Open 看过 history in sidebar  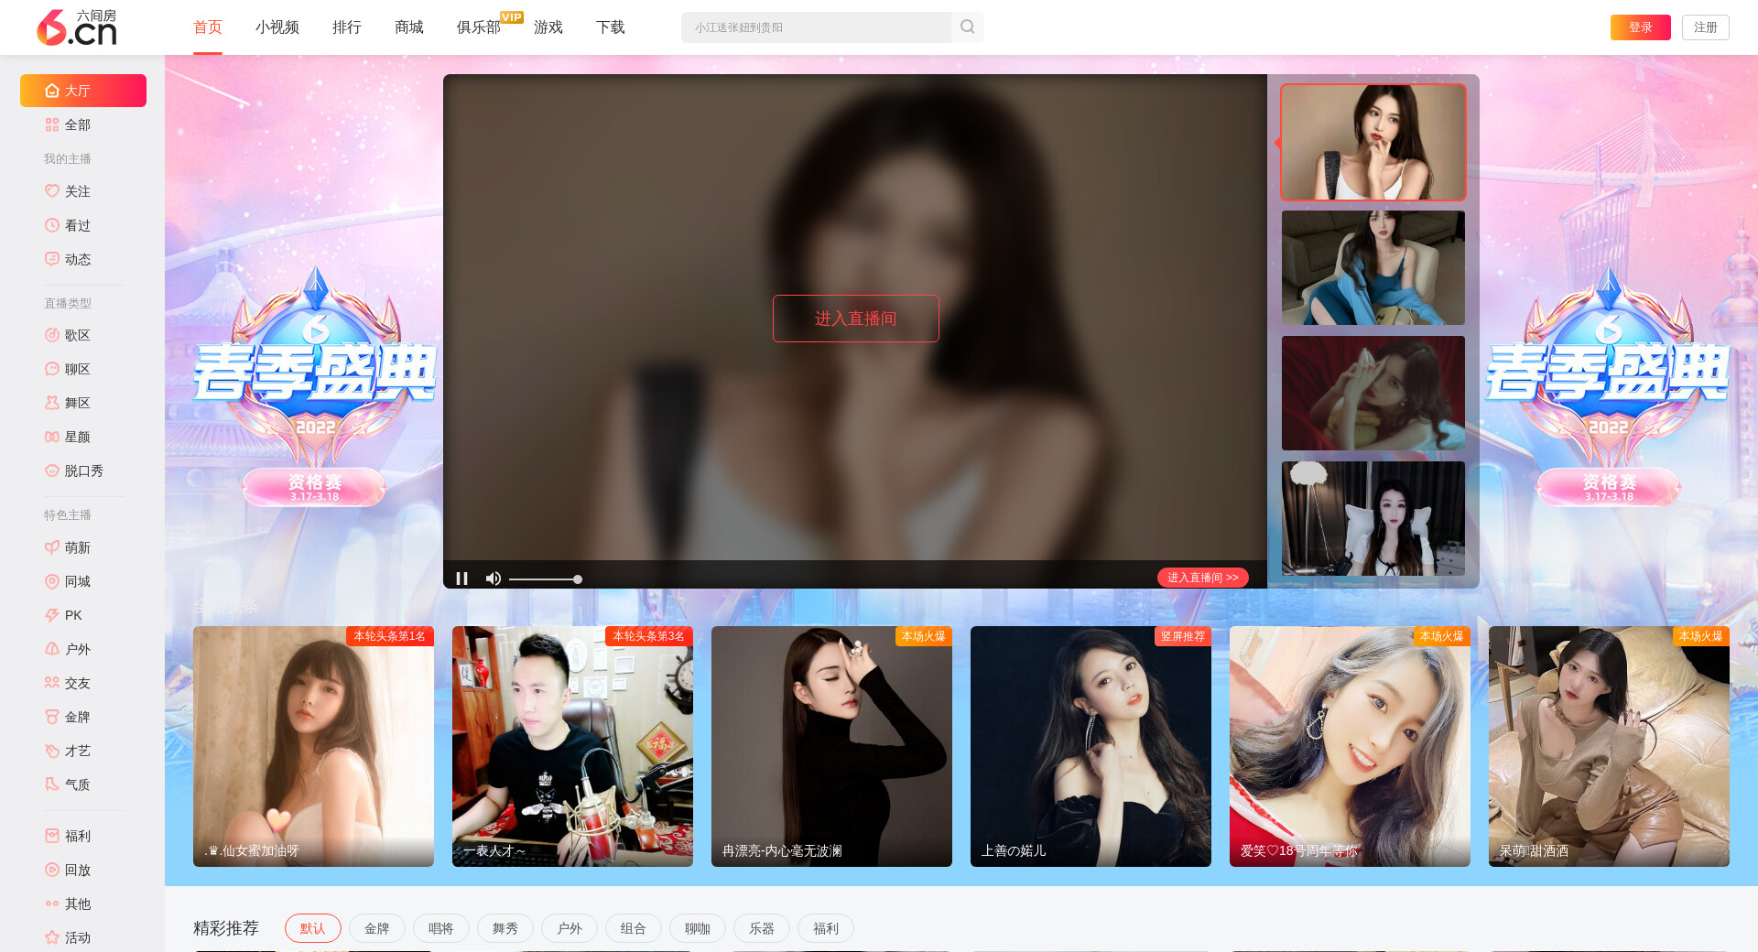coord(77,225)
